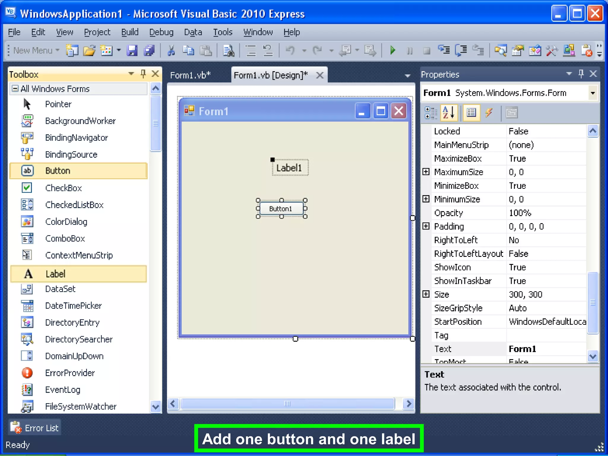Image resolution: width=608 pixels, height=456 pixels.
Task: Click the designer horizontal scrollbar thumb
Action: click(287, 404)
